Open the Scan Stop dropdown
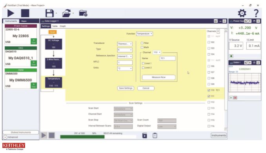The height and width of the screenshot is (153, 266). [x=123, y=121]
